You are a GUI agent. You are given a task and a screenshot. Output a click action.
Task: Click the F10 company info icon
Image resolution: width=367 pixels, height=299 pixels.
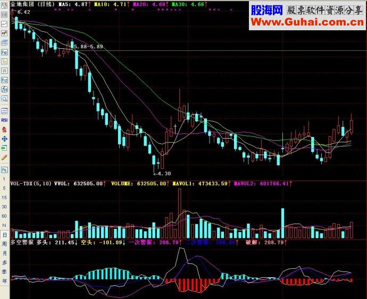tap(4, 52)
